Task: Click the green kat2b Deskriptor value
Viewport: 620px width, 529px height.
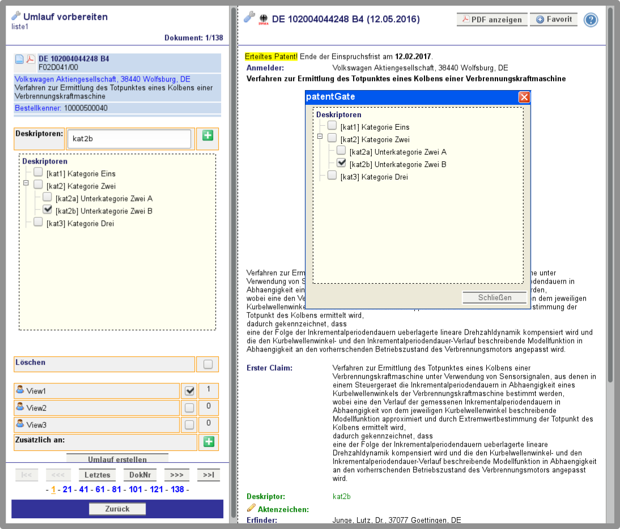Action: (342, 497)
